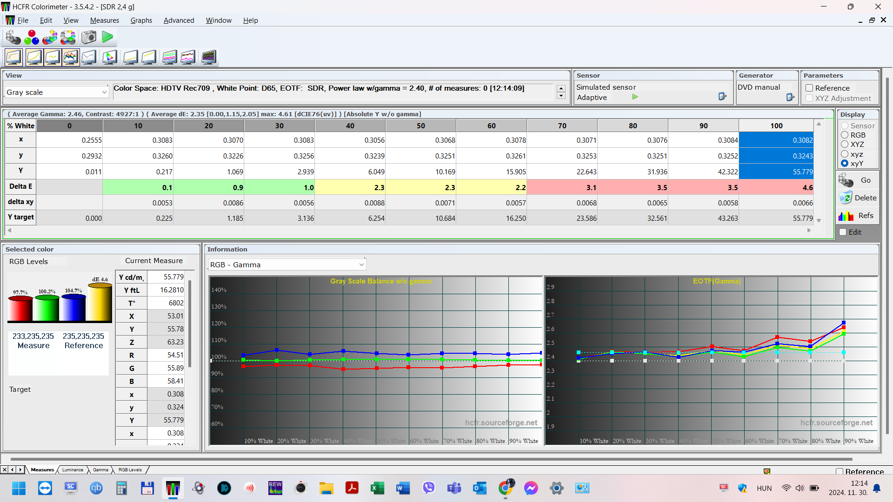Image resolution: width=893 pixels, height=502 pixels.
Task: Switch to the Luminance tab
Action: [73, 470]
